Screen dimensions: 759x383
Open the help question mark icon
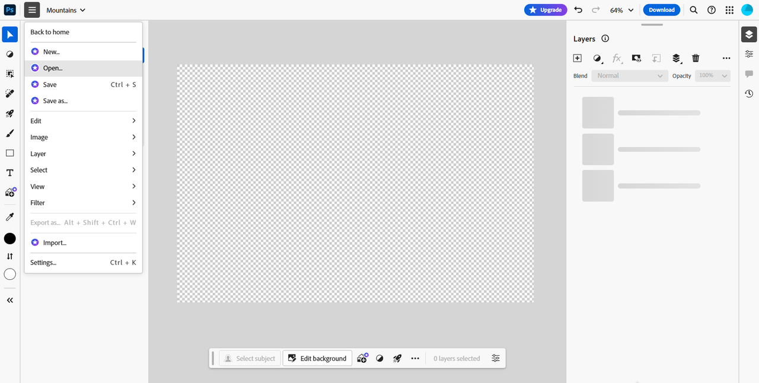712,10
